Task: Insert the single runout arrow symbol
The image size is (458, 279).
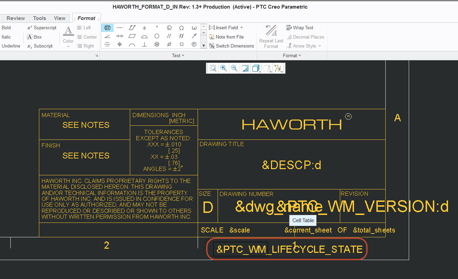Action: (194, 36)
